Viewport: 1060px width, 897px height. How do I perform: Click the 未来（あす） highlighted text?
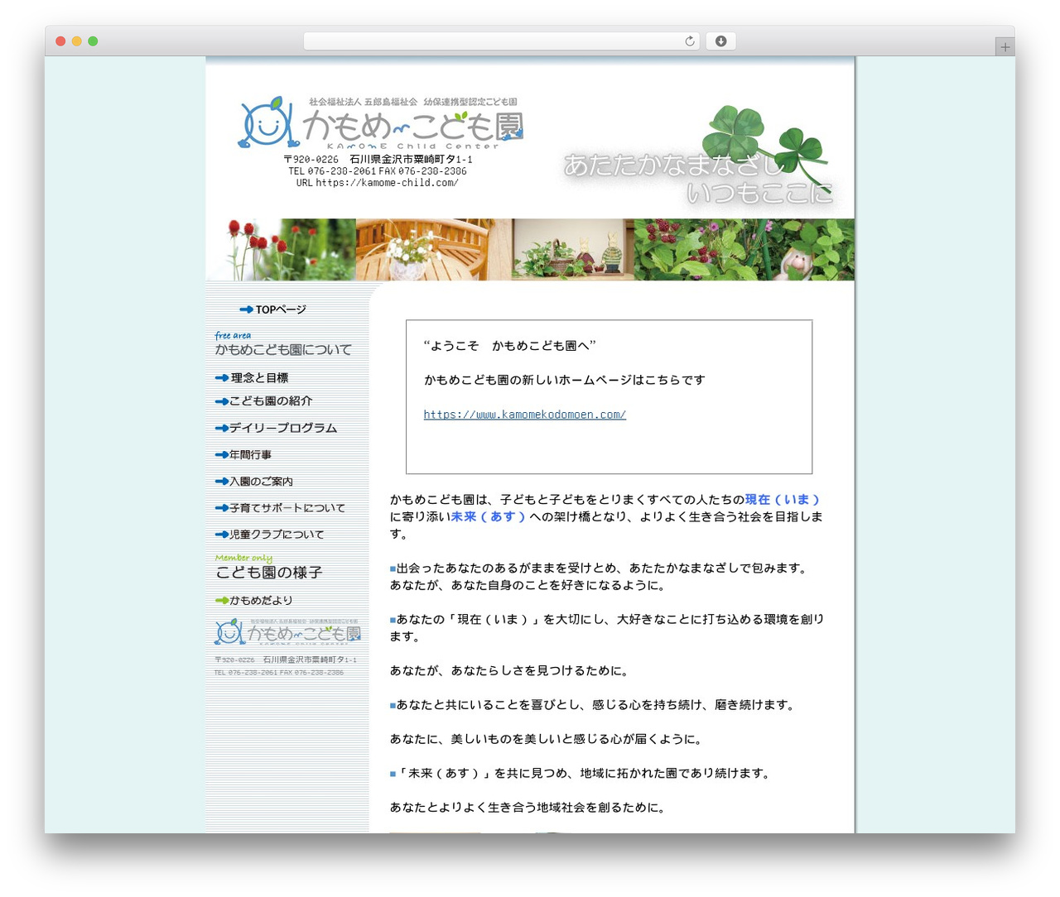[489, 516]
